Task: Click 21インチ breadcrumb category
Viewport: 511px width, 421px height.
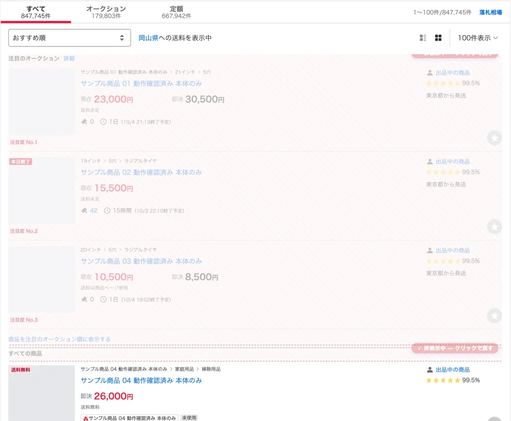Action: 185,72
